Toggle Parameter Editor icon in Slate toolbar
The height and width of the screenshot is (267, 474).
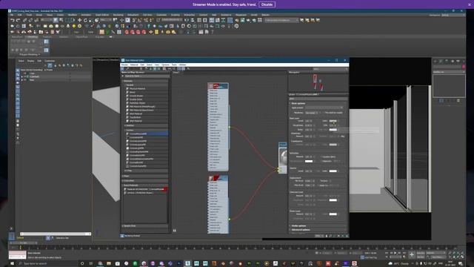(x=183, y=69)
